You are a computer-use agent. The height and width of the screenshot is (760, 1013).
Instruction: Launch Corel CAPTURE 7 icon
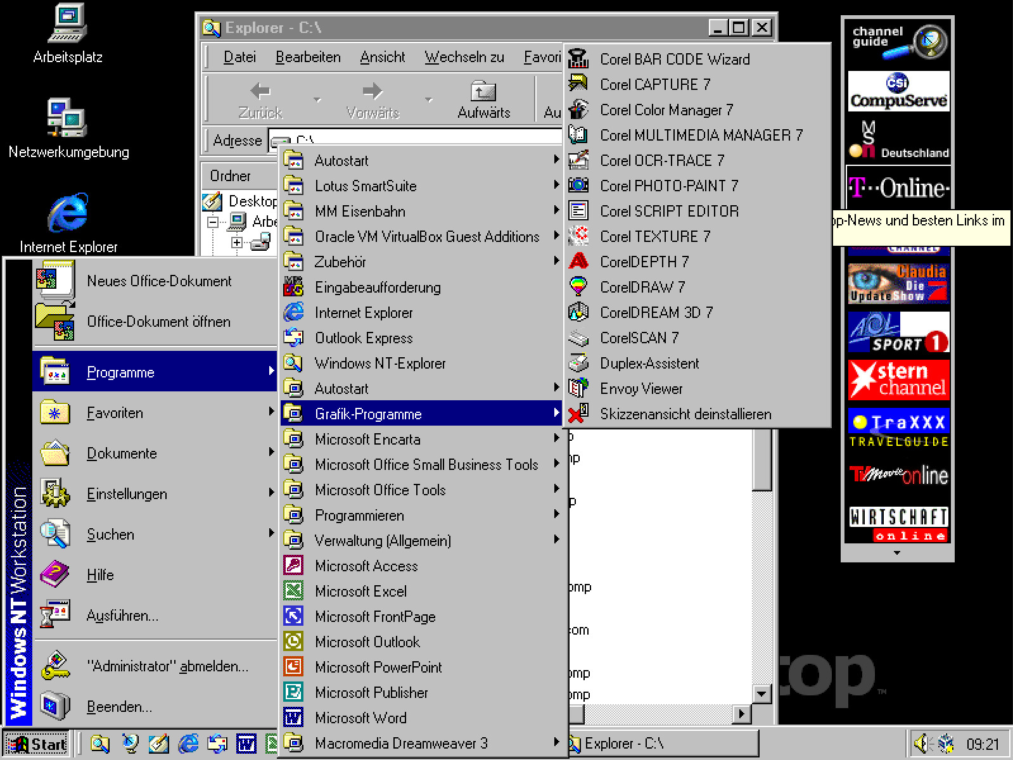(578, 84)
